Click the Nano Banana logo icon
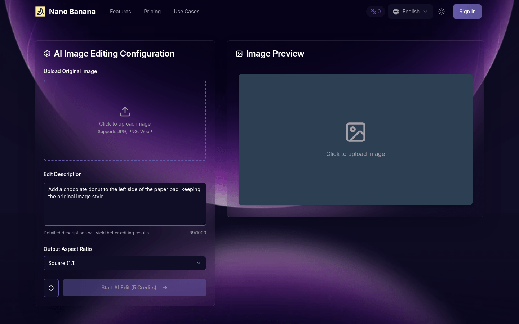 point(40,12)
